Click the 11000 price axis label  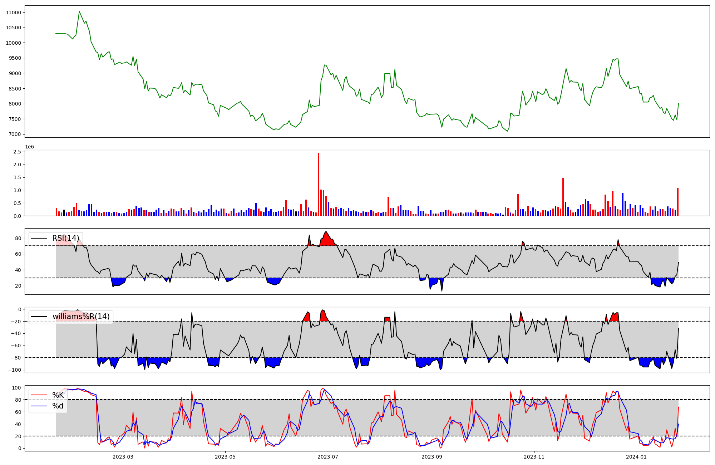point(14,13)
